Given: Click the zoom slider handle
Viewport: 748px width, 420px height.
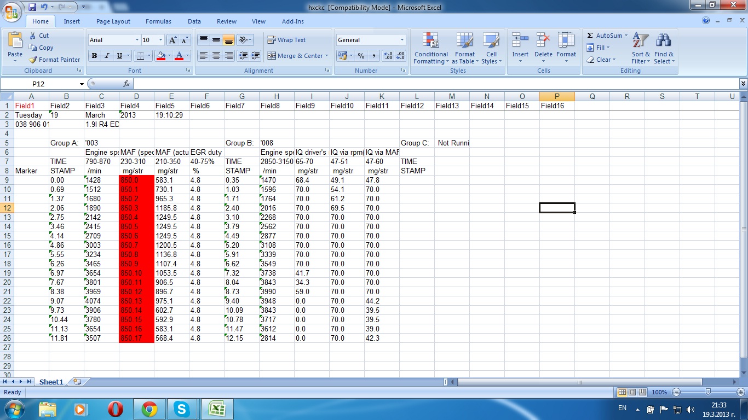Looking at the screenshot, I should pos(708,392).
